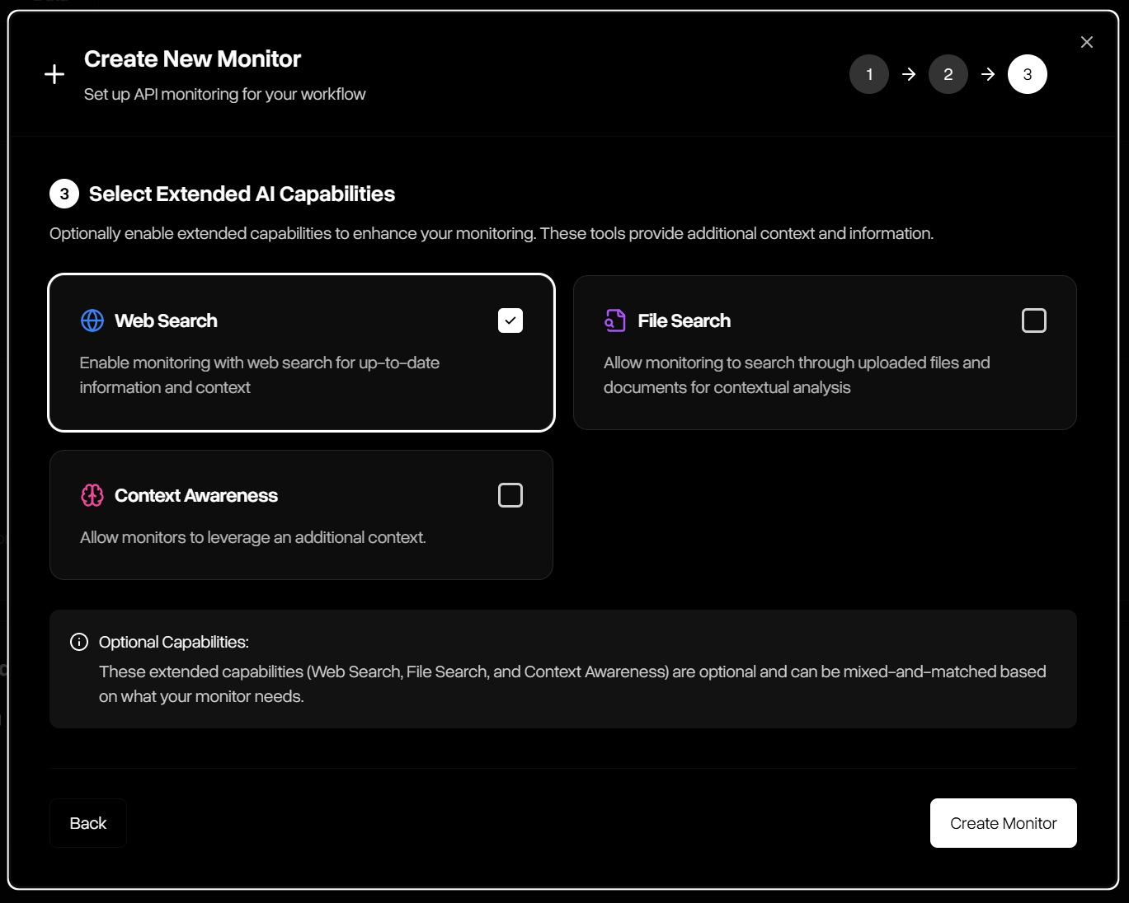Select step 2 in the wizard progress indicator
Viewport: 1129px width, 903px height.
pos(948,73)
